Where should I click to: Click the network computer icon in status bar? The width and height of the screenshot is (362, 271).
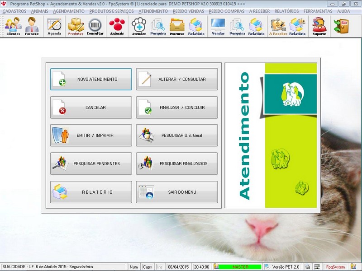317,266
